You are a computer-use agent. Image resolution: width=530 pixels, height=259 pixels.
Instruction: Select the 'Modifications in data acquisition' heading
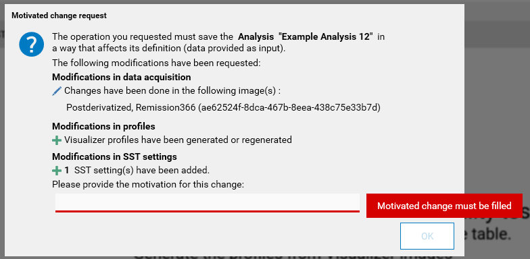pyautogui.click(x=122, y=77)
